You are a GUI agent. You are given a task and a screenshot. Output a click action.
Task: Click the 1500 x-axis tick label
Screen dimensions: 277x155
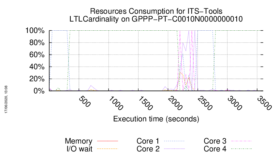point(146,103)
